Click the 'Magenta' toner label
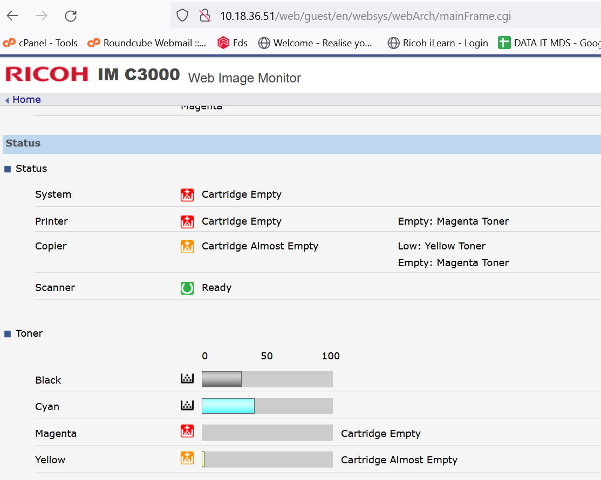 [x=56, y=433]
